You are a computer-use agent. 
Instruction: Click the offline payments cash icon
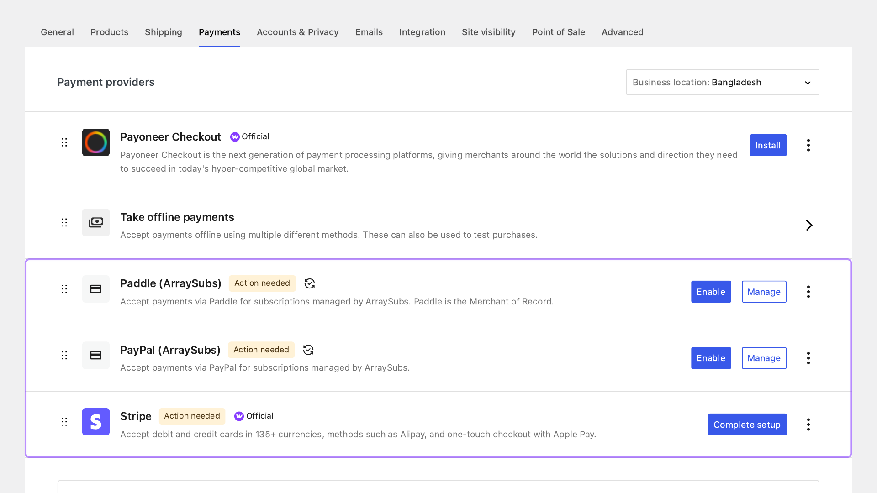(x=96, y=222)
